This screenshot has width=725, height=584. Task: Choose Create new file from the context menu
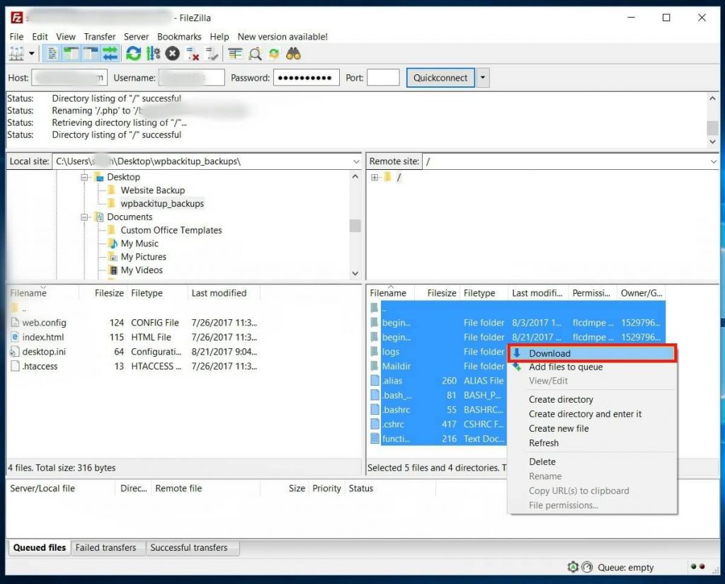[592, 428]
